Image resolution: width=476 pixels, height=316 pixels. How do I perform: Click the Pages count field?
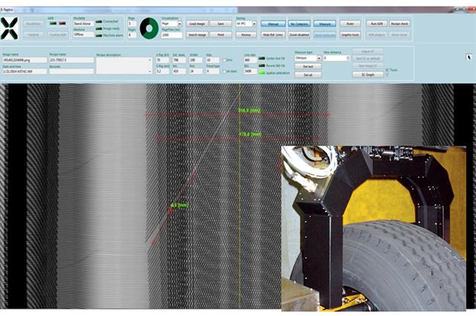132,35
